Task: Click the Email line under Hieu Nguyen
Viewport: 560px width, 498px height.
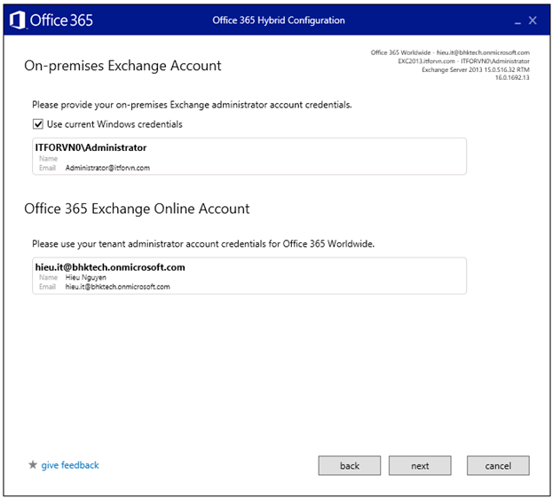Action: 117,287
